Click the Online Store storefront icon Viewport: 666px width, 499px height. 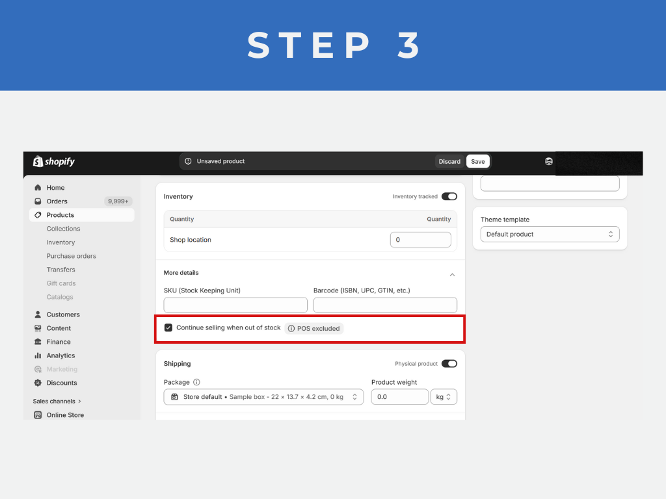click(x=38, y=415)
